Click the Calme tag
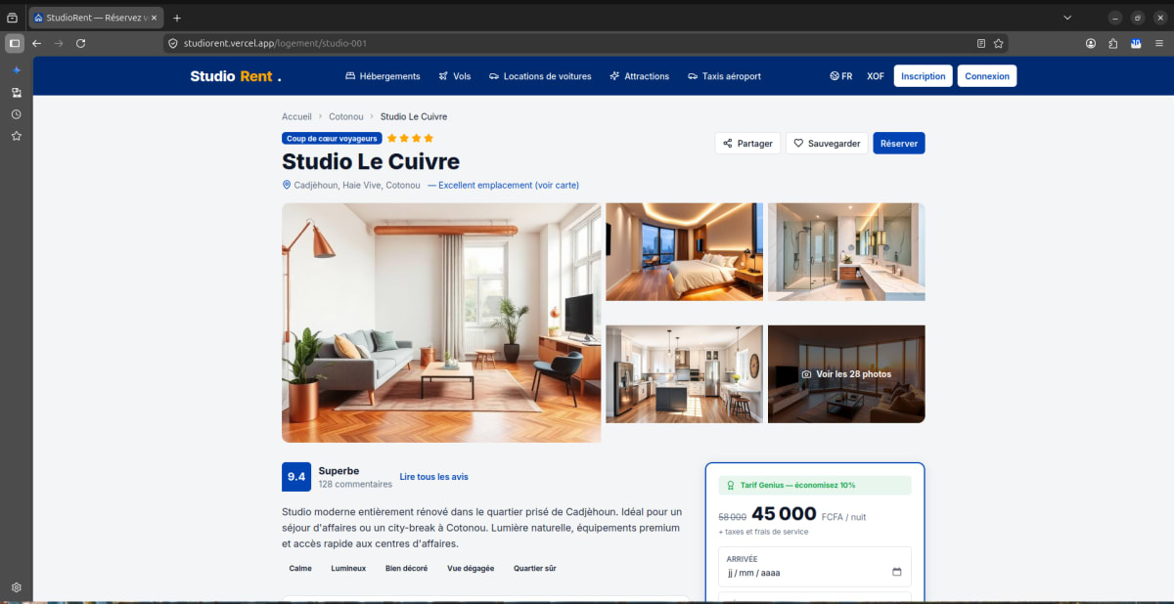Viewport: 1174px width, 604px height. [x=300, y=568]
